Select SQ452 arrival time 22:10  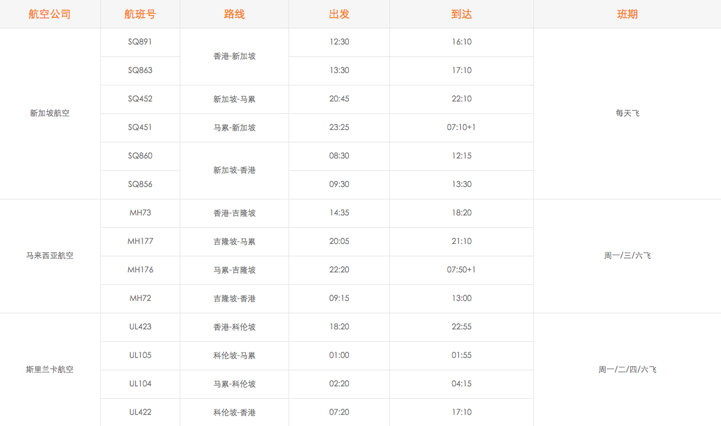click(462, 99)
